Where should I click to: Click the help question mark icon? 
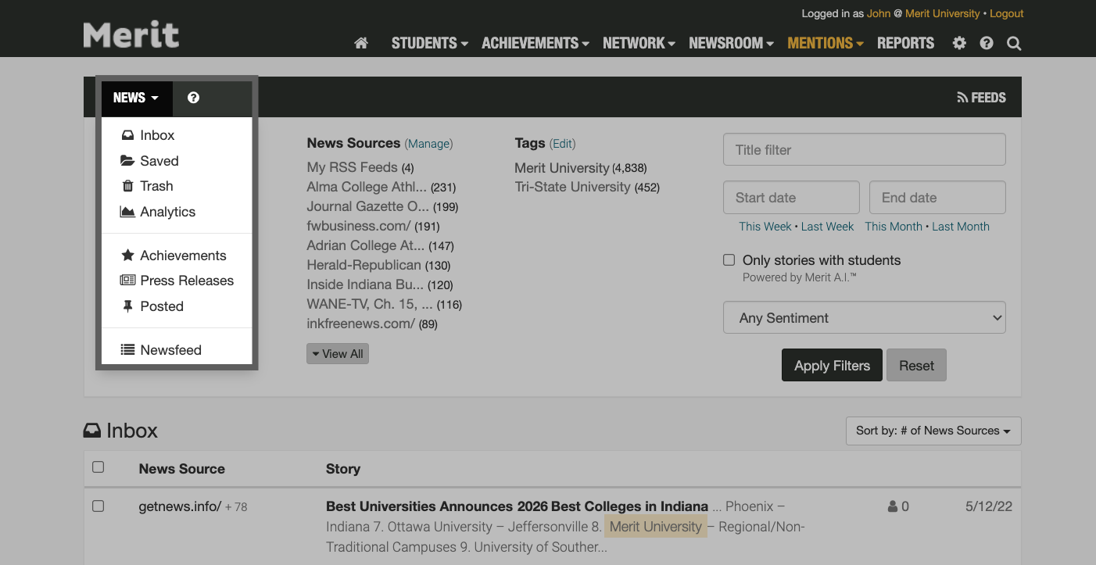pos(986,43)
